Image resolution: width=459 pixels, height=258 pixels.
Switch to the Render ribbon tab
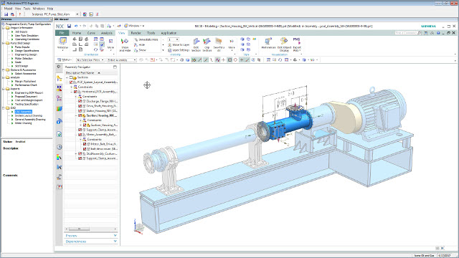point(136,33)
